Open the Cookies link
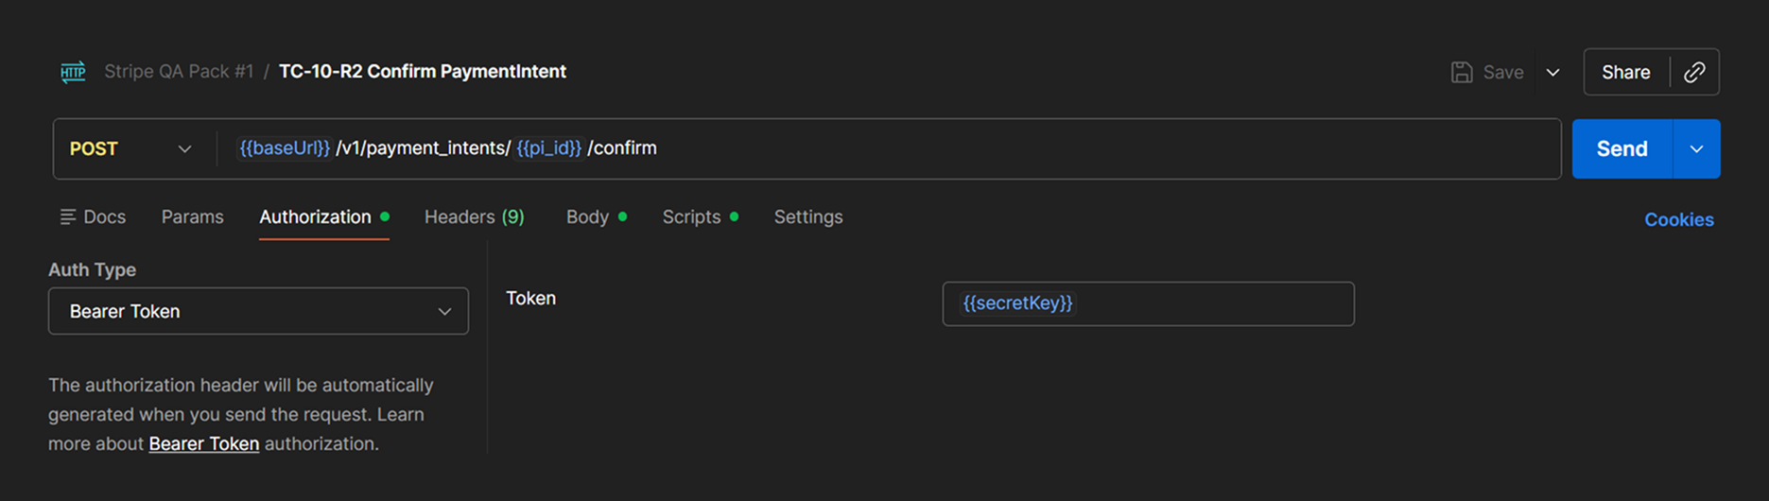Screen dimensions: 1769x501 (x=1679, y=219)
